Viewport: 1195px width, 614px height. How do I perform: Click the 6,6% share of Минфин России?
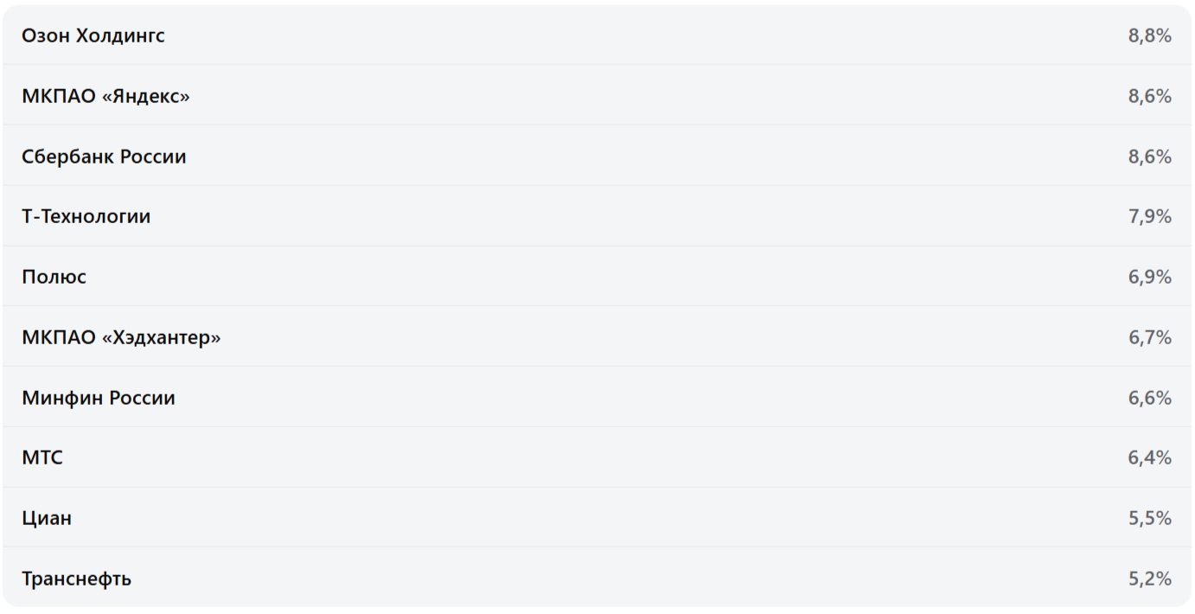click(1149, 398)
